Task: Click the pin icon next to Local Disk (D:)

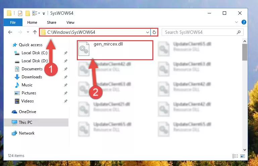Action: [x=66, y=61]
